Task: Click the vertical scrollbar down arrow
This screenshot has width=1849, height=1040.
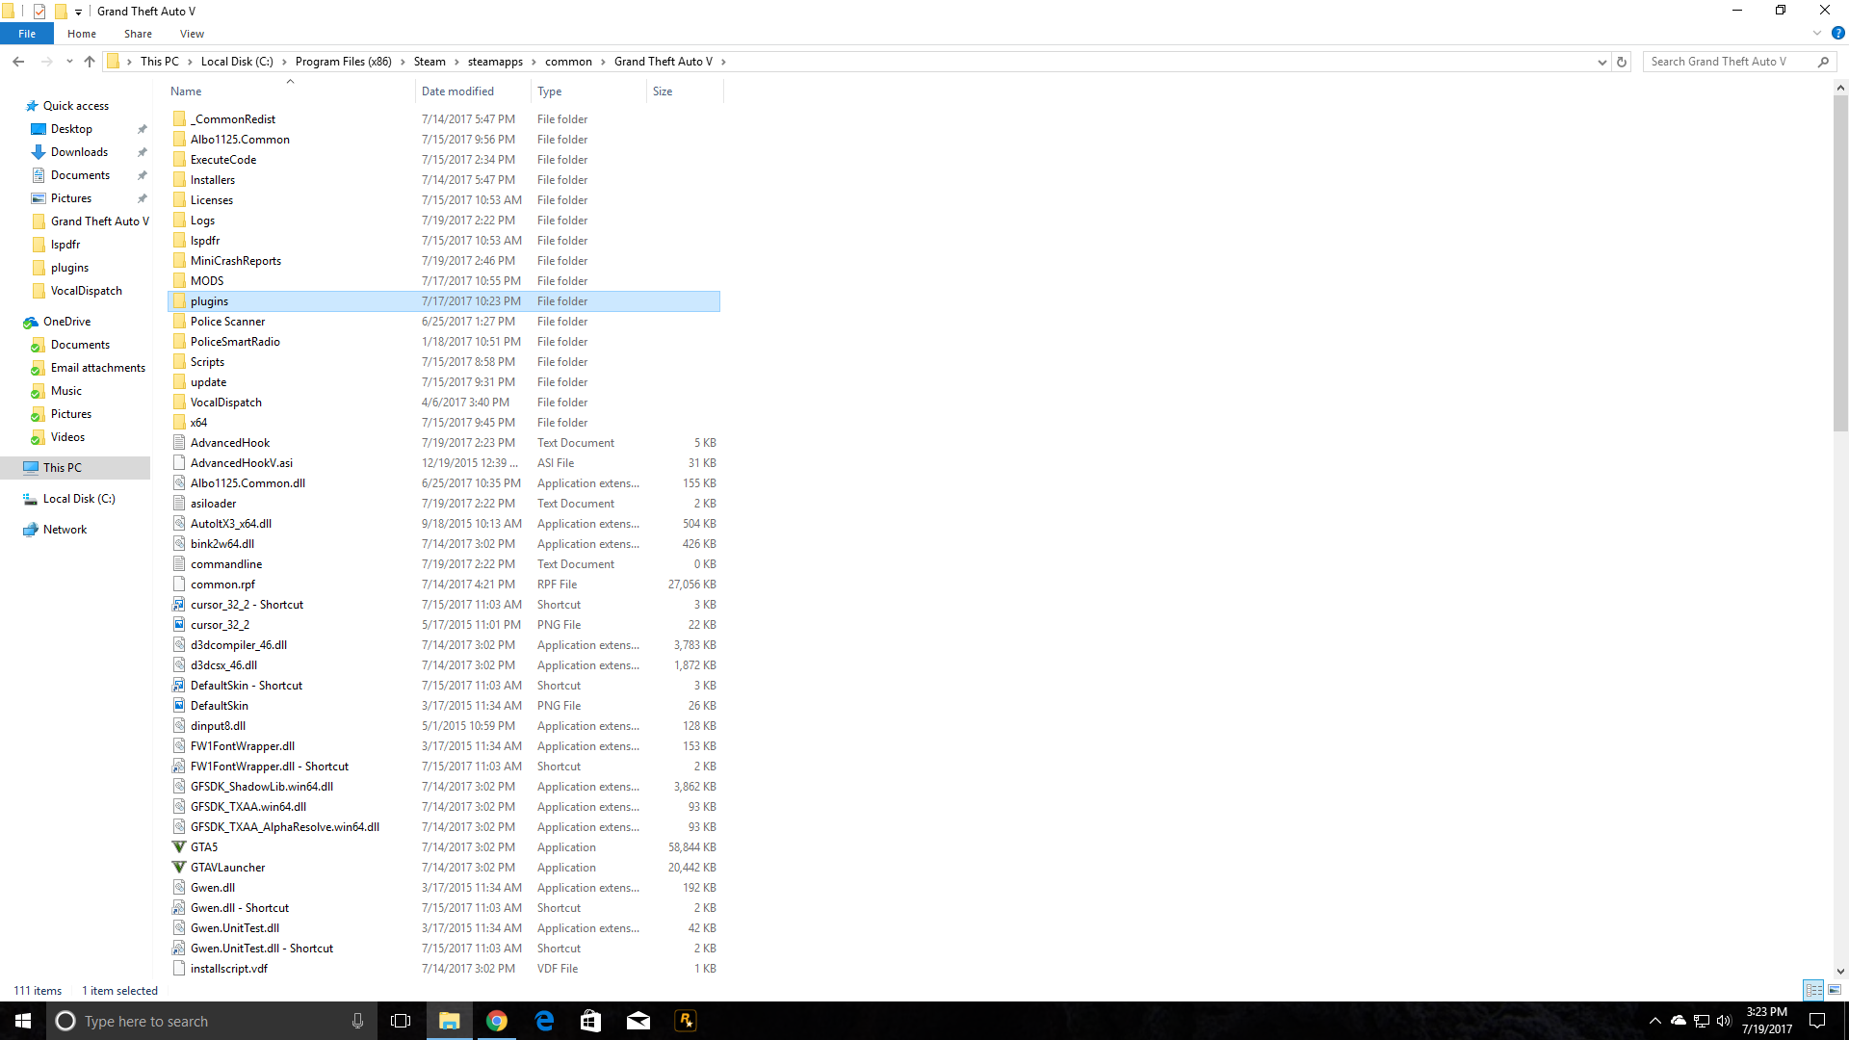Action: point(1840,972)
